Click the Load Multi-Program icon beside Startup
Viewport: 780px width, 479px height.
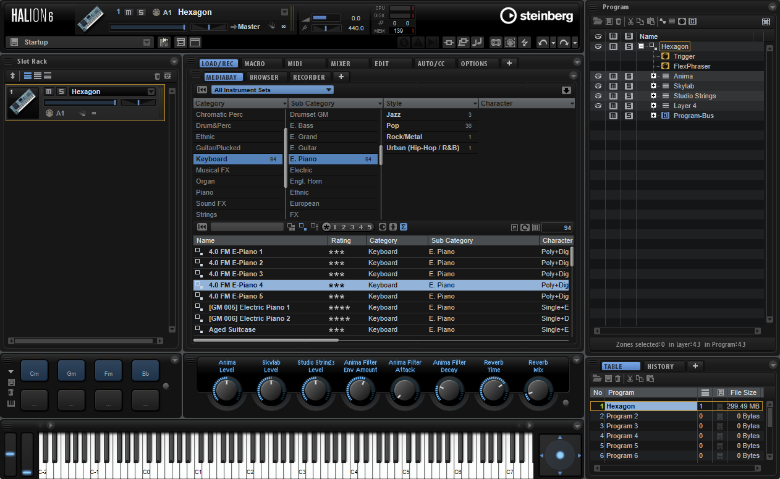click(164, 42)
